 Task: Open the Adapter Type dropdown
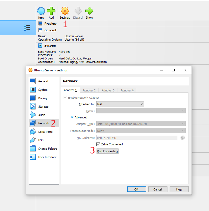point(141,124)
